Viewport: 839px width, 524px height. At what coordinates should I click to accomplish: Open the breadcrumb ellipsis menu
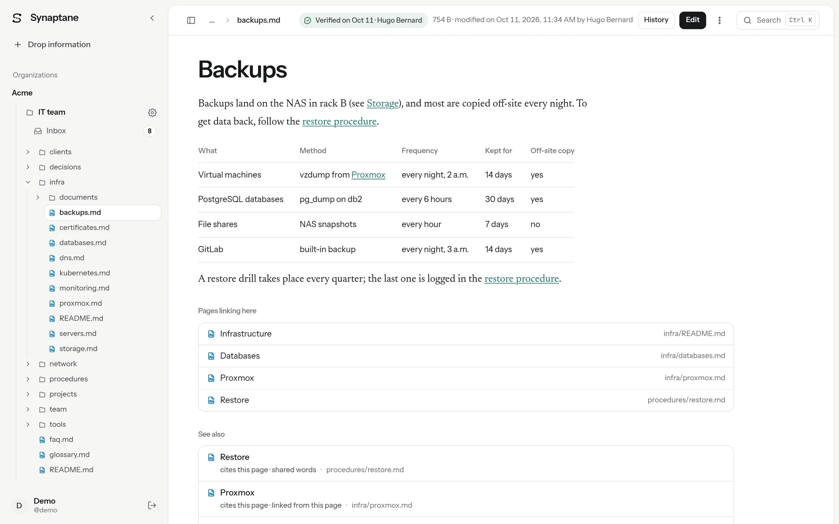212,20
